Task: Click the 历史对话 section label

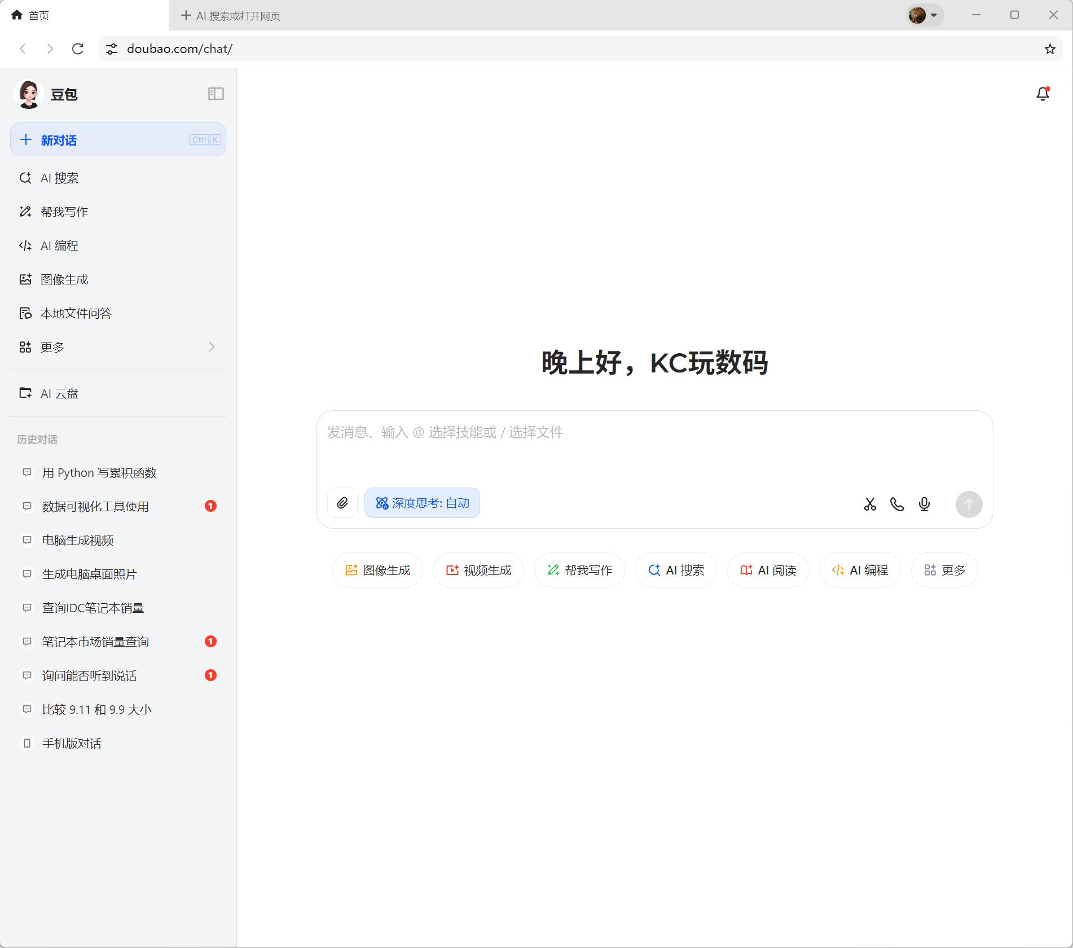Action: (x=37, y=440)
